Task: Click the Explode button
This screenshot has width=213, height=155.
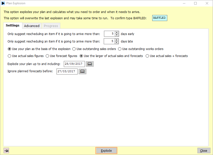Action: click(106, 150)
